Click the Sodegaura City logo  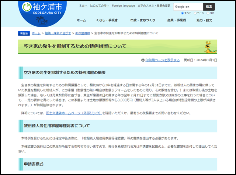42,14
